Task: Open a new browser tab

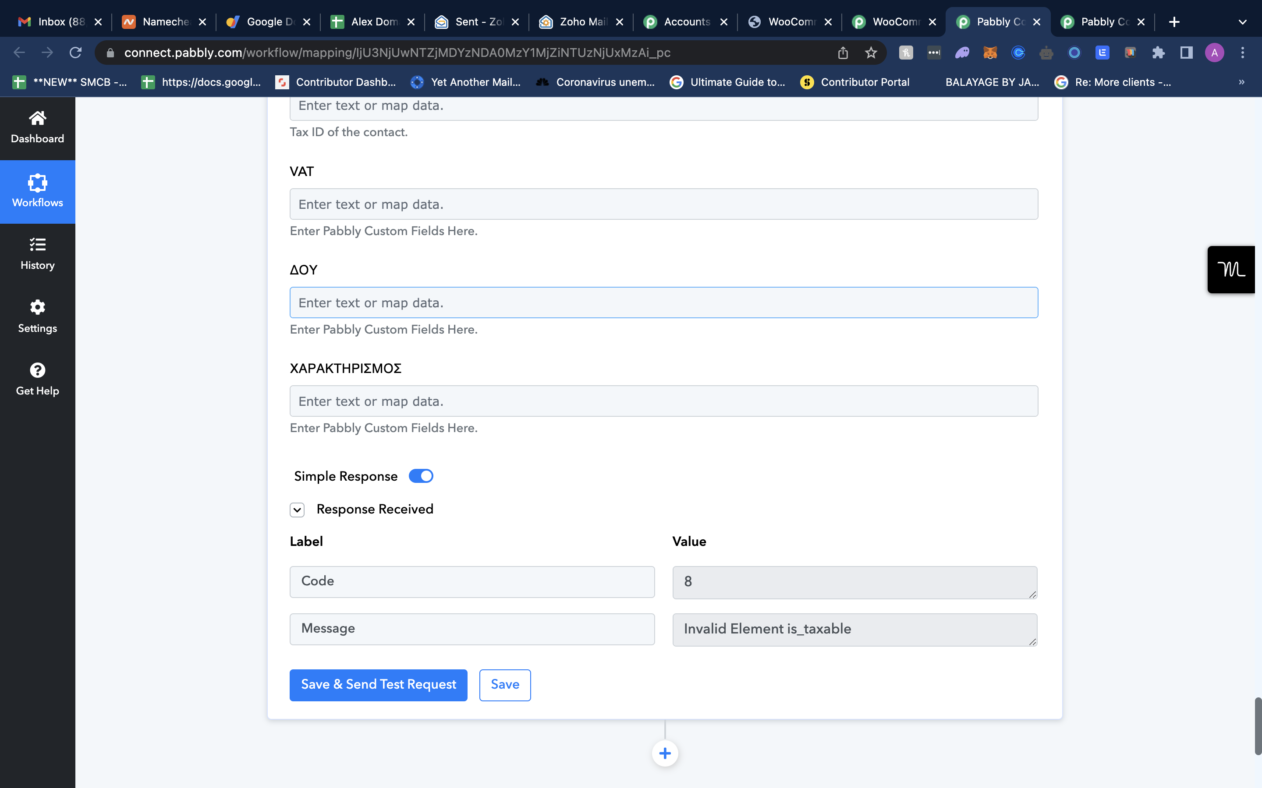Action: coord(1174,22)
